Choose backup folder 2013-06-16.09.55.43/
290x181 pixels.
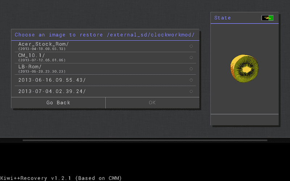(x=105, y=80)
